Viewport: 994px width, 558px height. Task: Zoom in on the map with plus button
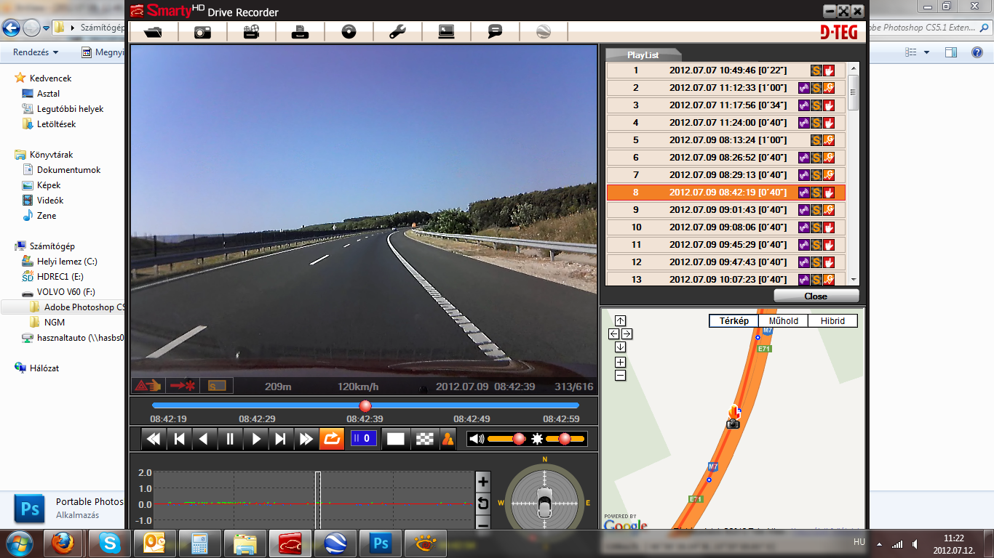click(620, 362)
